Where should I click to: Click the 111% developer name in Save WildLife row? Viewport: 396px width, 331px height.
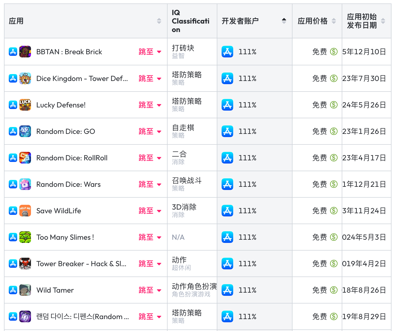[x=247, y=211]
